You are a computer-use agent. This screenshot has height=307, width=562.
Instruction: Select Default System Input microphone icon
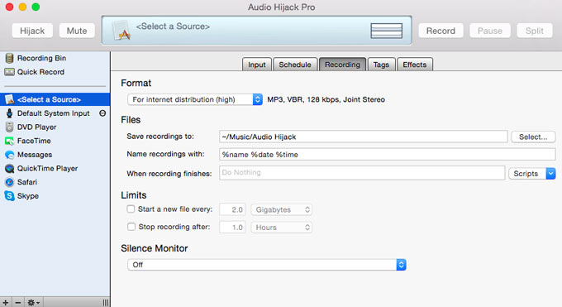[9, 113]
